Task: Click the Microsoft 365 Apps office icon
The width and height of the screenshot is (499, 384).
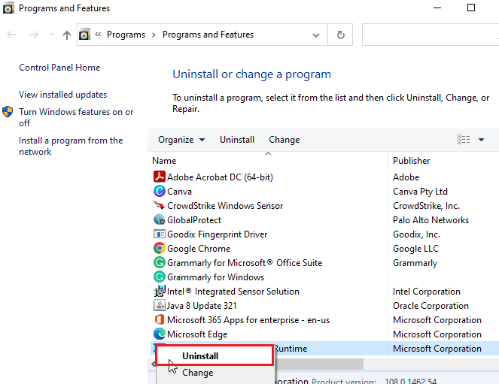Action: tap(159, 319)
